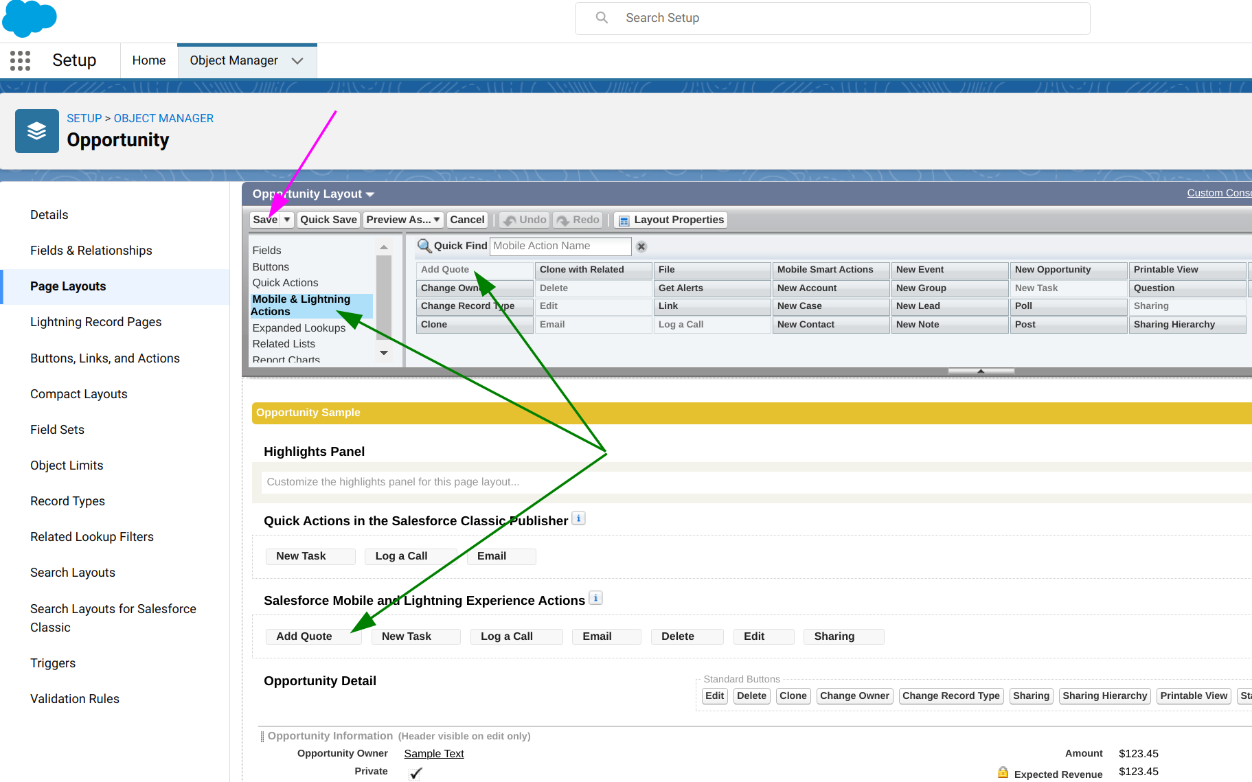This screenshot has height=782, width=1252.
Task: Click the Salesforce cloud logo
Action: click(29, 17)
